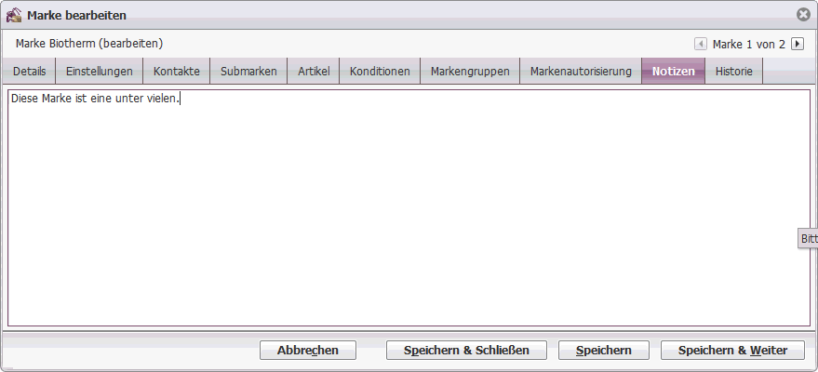Open the Kontakte tab
Image resolution: width=818 pixels, height=372 pixels.
tap(176, 72)
